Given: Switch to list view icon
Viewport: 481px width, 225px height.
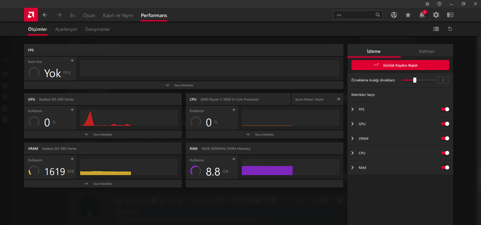Looking at the screenshot, I should coord(436,29).
